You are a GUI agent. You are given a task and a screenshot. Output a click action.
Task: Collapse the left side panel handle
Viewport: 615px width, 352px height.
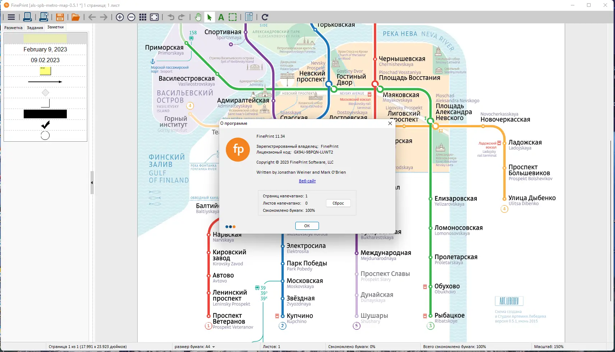92,183
